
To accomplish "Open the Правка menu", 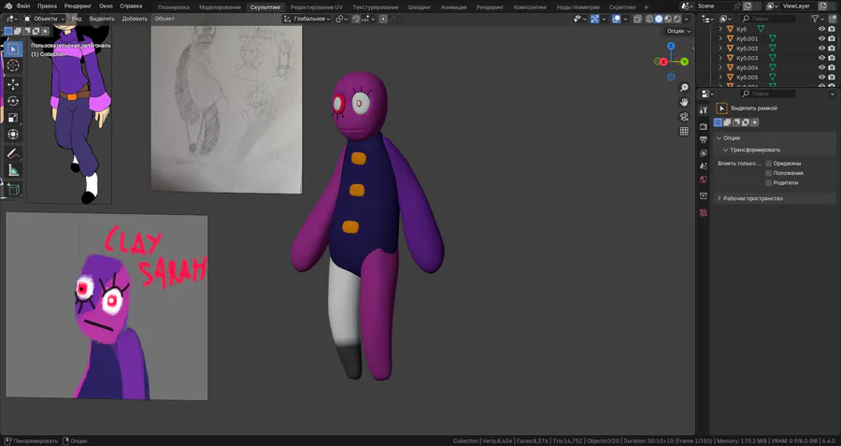I will 47,7.
